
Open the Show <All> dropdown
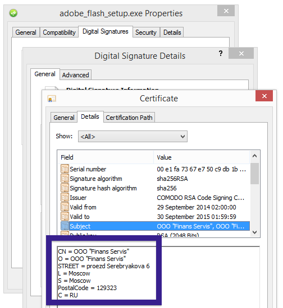click(133, 136)
